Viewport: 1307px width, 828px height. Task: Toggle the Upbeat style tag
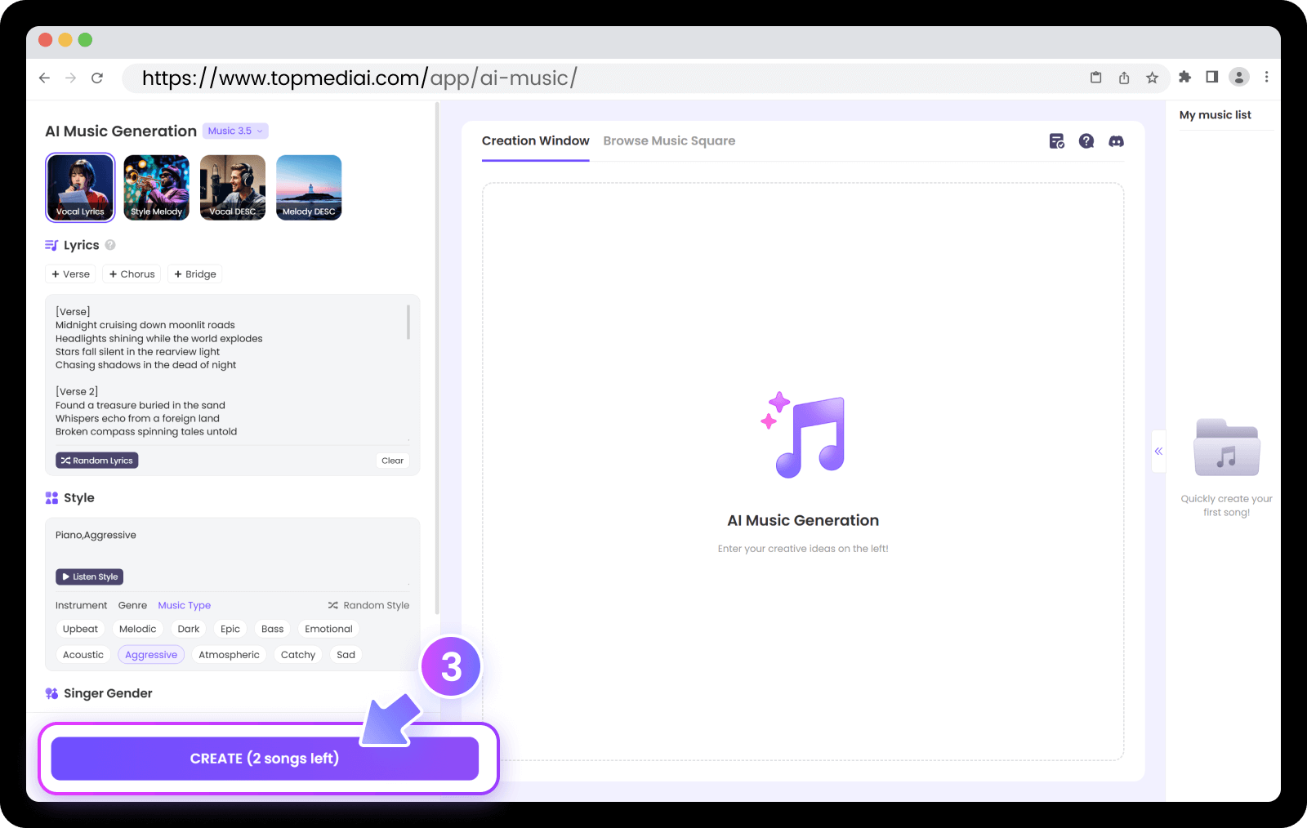[x=80, y=629]
